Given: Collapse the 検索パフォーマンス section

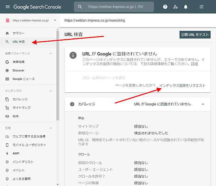Looking at the screenshot, I should pos(50,54).
